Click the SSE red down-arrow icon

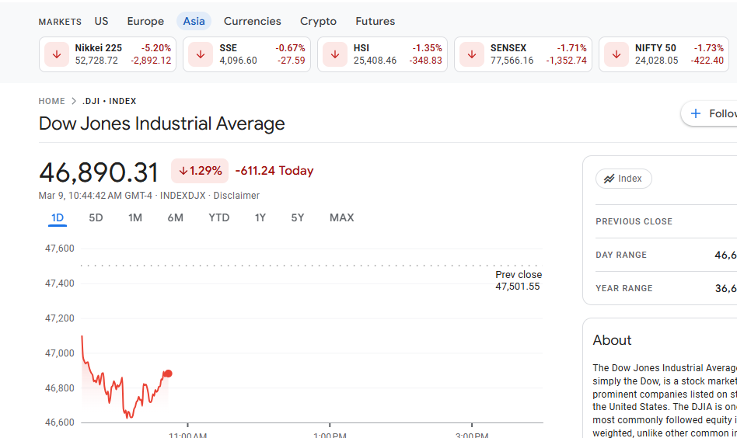click(201, 54)
